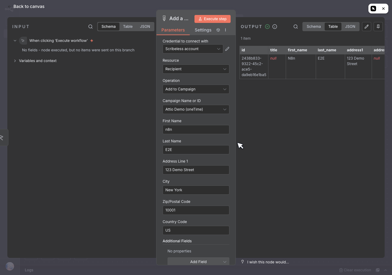
Task: Search the output panel
Action: click(x=296, y=27)
